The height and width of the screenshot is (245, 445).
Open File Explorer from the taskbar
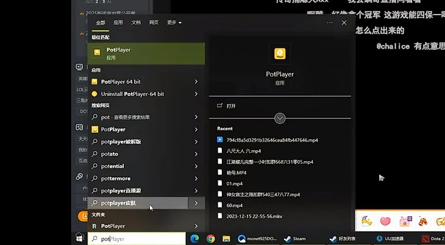pyautogui.click(x=226, y=239)
